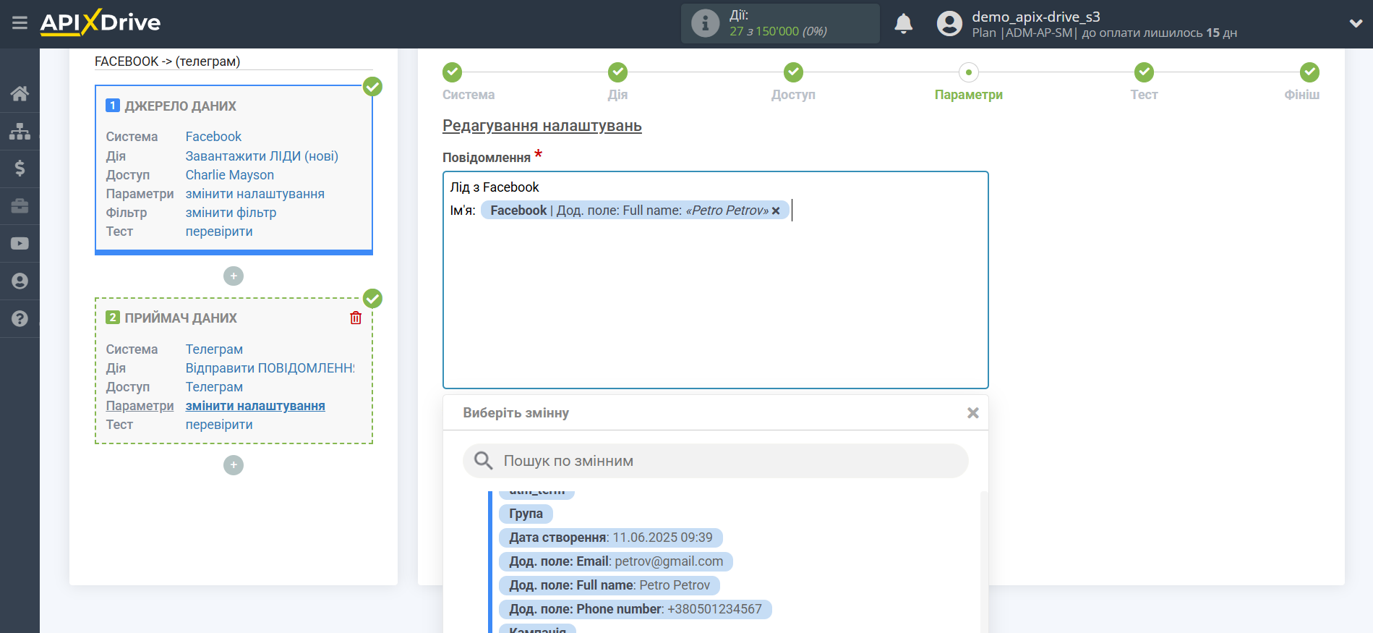Image resolution: width=1373 pixels, height=633 pixels.
Task: Close the variable selection panel
Action: (973, 413)
